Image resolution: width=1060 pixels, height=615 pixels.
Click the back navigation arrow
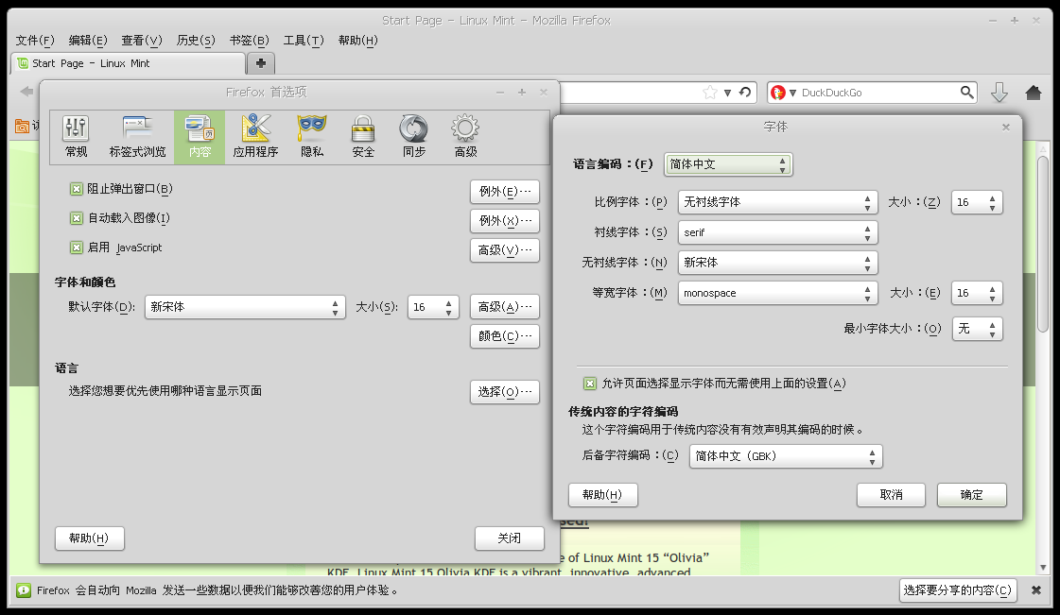click(26, 91)
